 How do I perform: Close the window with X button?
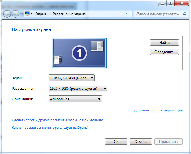(x=182, y=3)
